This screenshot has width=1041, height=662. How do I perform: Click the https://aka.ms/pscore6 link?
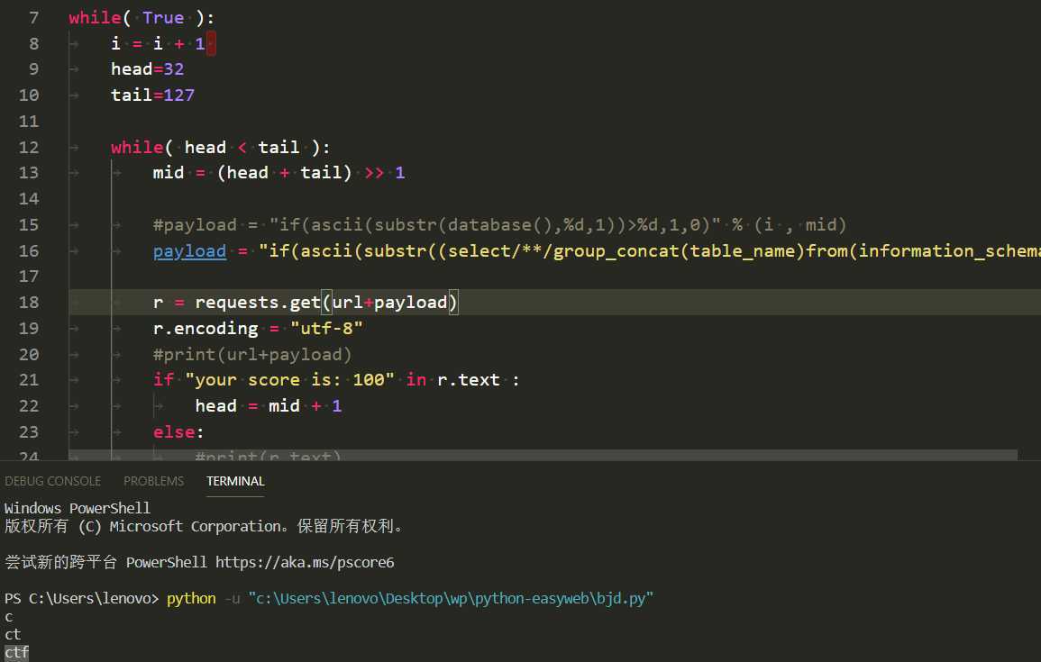click(x=305, y=563)
